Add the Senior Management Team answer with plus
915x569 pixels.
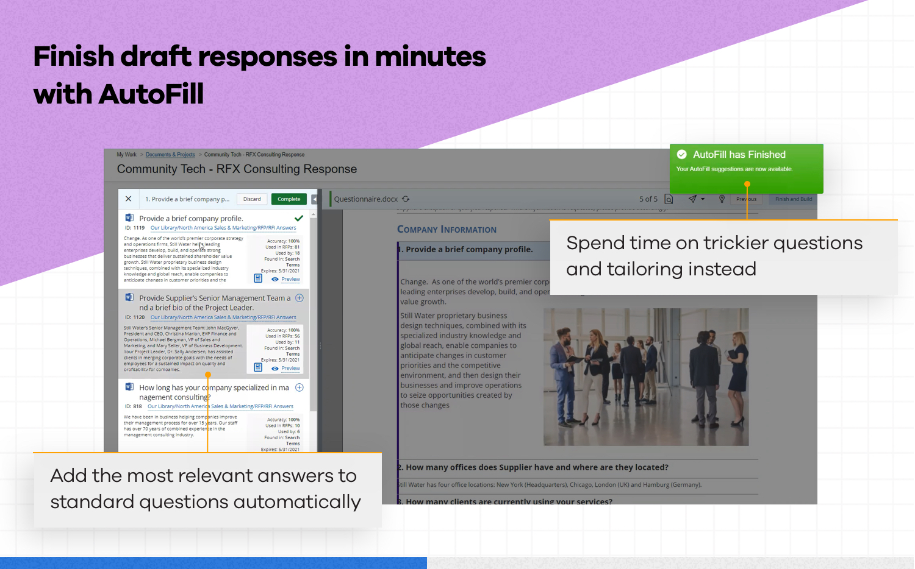click(300, 298)
